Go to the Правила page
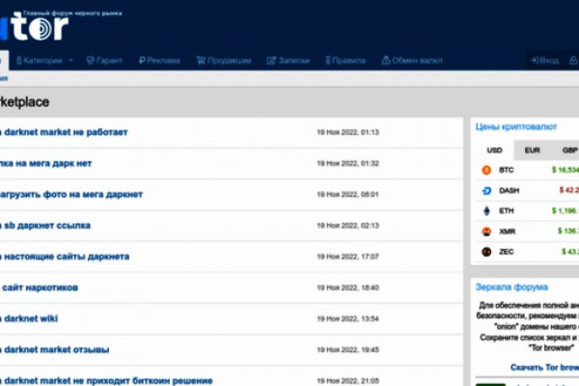 point(344,60)
